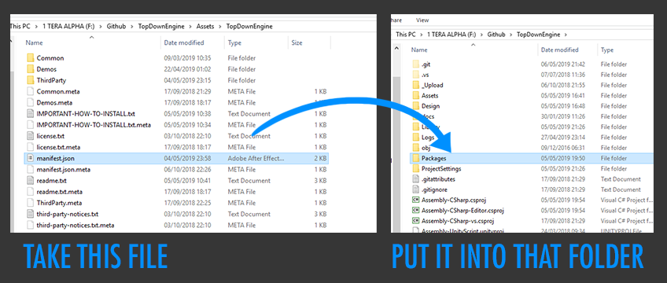Click the license.txt file icon
This screenshot has width=667, height=283.
pos(30,136)
